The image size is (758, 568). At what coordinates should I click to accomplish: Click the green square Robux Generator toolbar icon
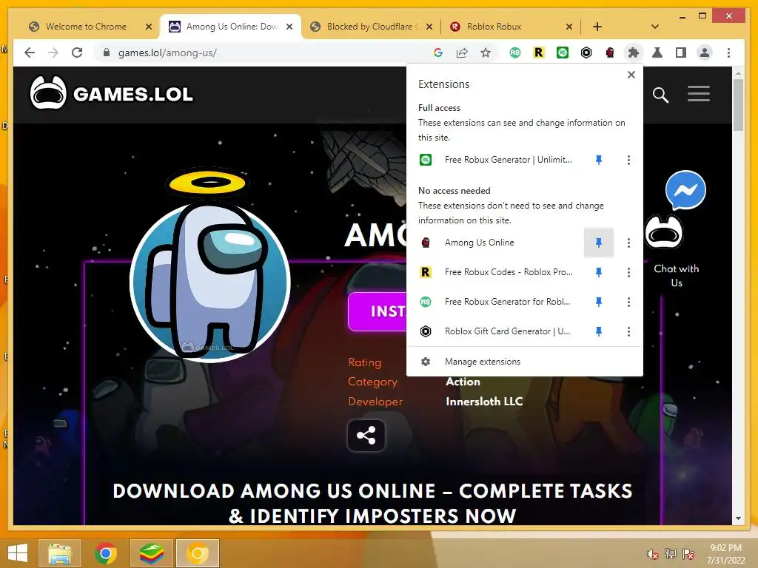pos(563,53)
